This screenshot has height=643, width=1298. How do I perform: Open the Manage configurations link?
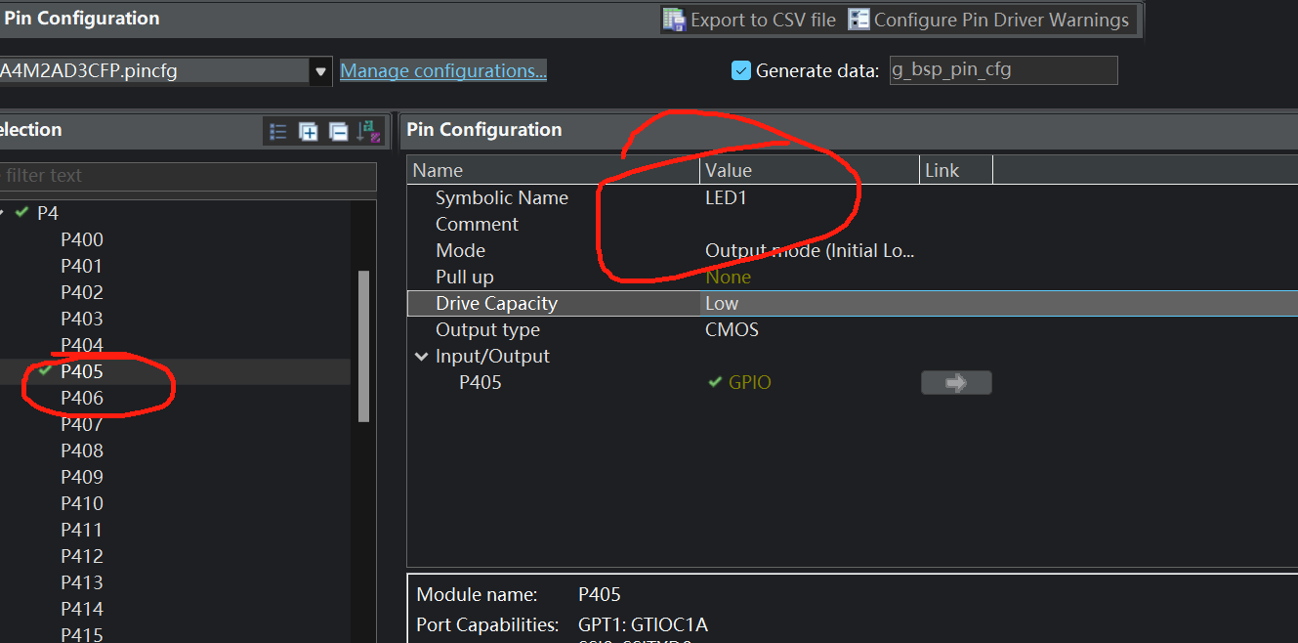443,70
